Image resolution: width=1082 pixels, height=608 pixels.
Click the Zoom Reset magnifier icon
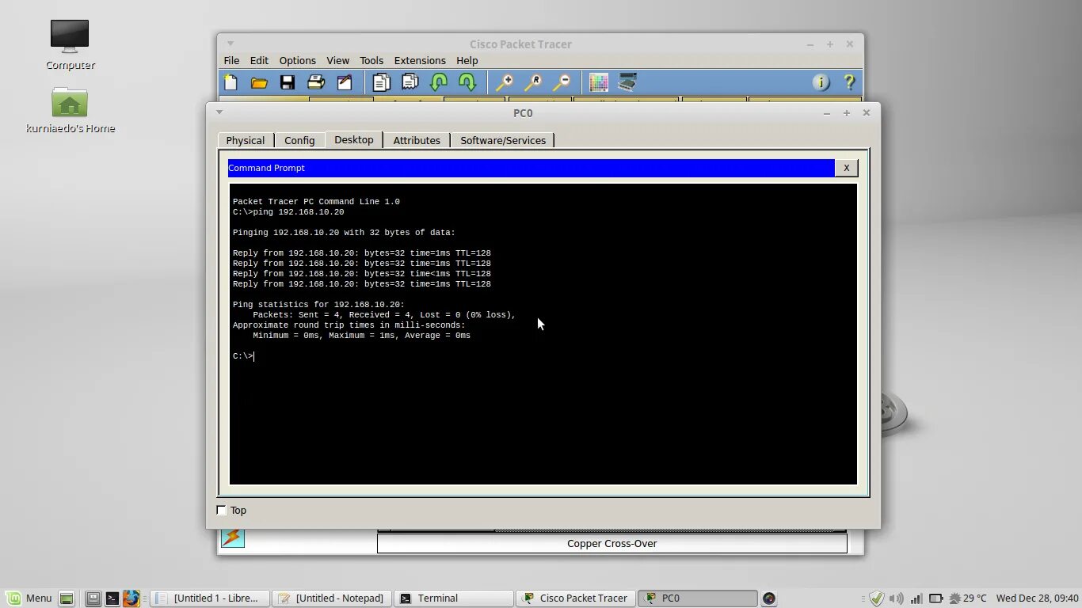click(x=533, y=82)
